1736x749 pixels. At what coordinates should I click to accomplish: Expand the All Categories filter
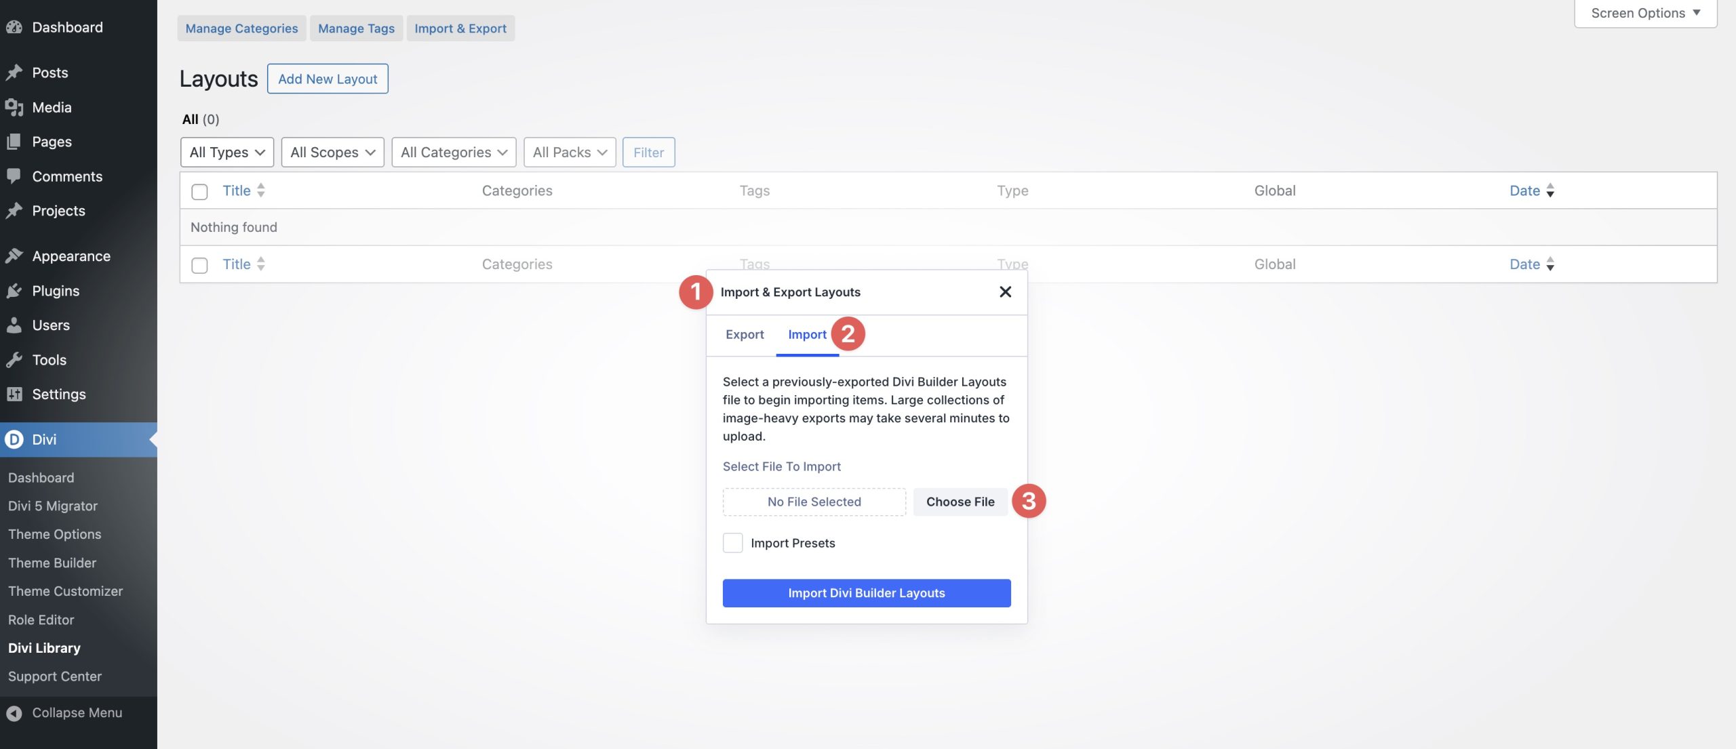pos(453,152)
